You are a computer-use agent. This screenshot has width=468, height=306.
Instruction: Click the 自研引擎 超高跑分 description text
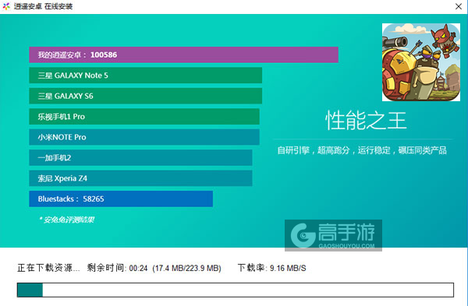(362, 150)
